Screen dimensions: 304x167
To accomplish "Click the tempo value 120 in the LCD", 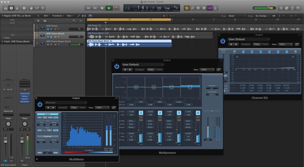I will coord(159,8).
